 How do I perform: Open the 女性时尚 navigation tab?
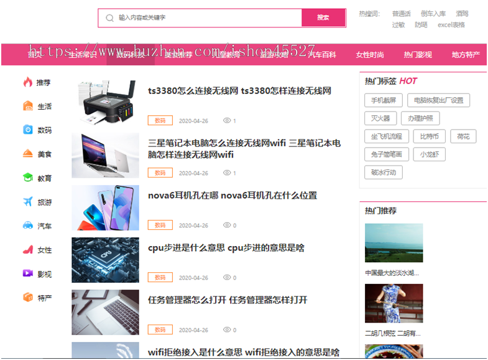tap(370, 55)
